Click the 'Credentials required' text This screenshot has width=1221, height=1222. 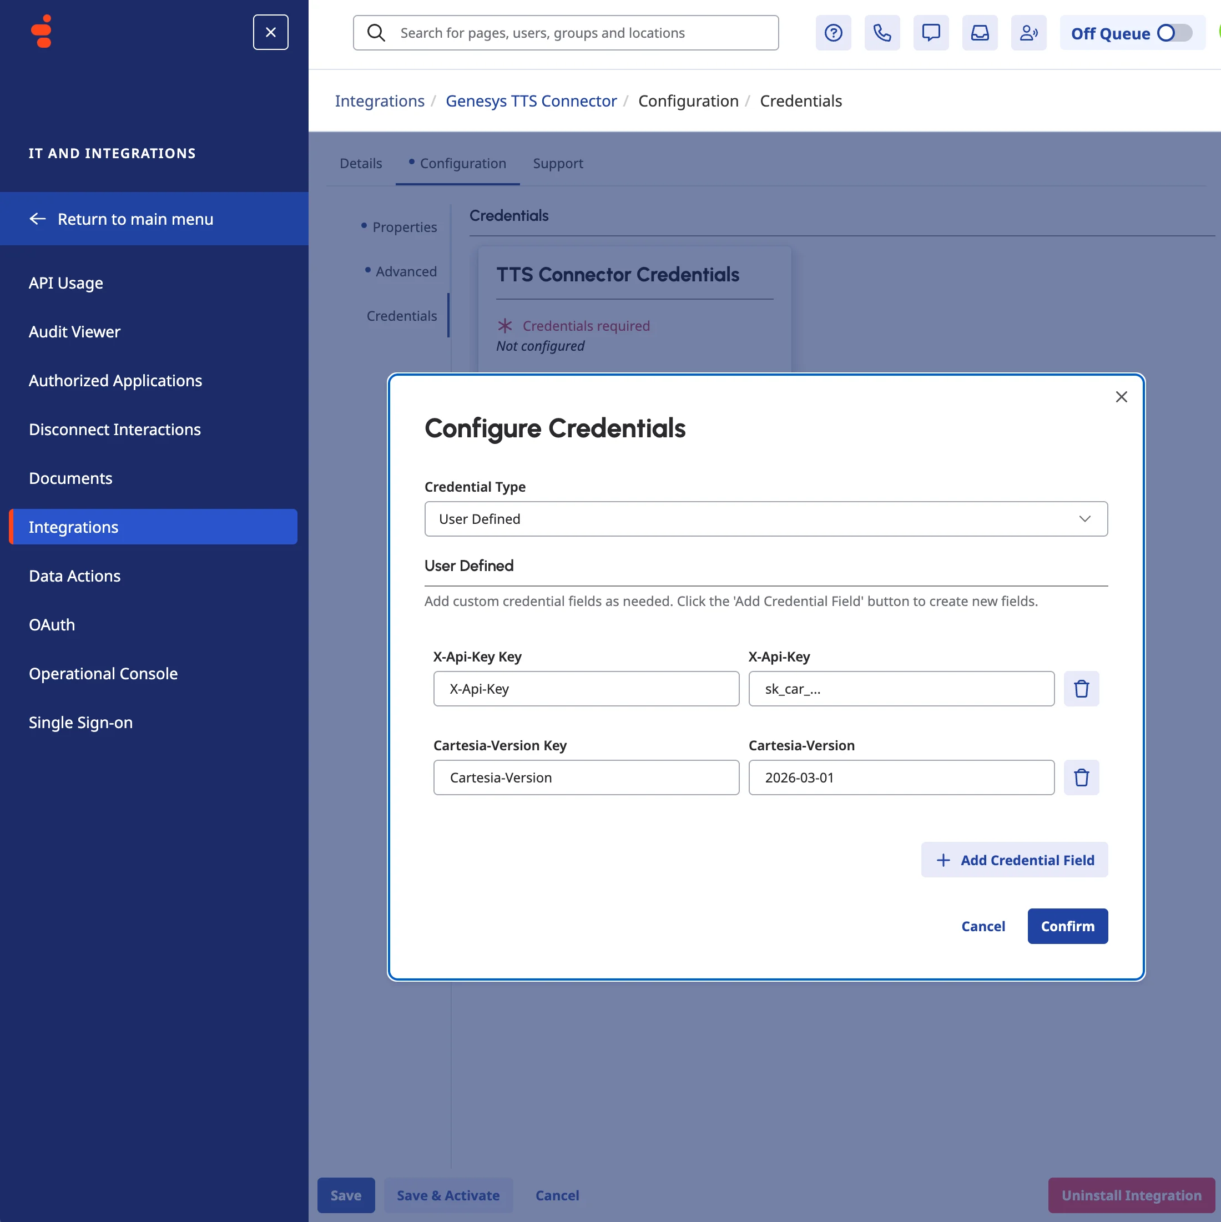coord(586,326)
